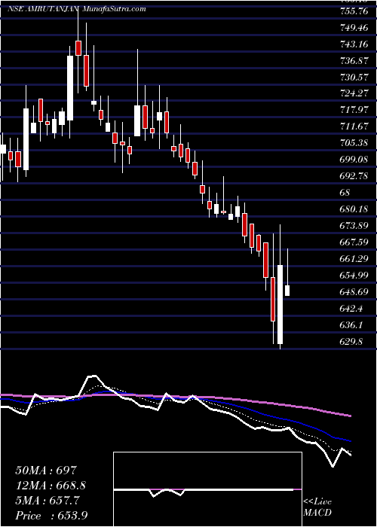The image size is (377, 527).
Task: Click inside the MACD indicator box
Action: tap(207, 489)
